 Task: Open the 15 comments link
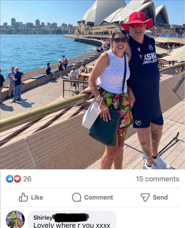(x=158, y=179)
